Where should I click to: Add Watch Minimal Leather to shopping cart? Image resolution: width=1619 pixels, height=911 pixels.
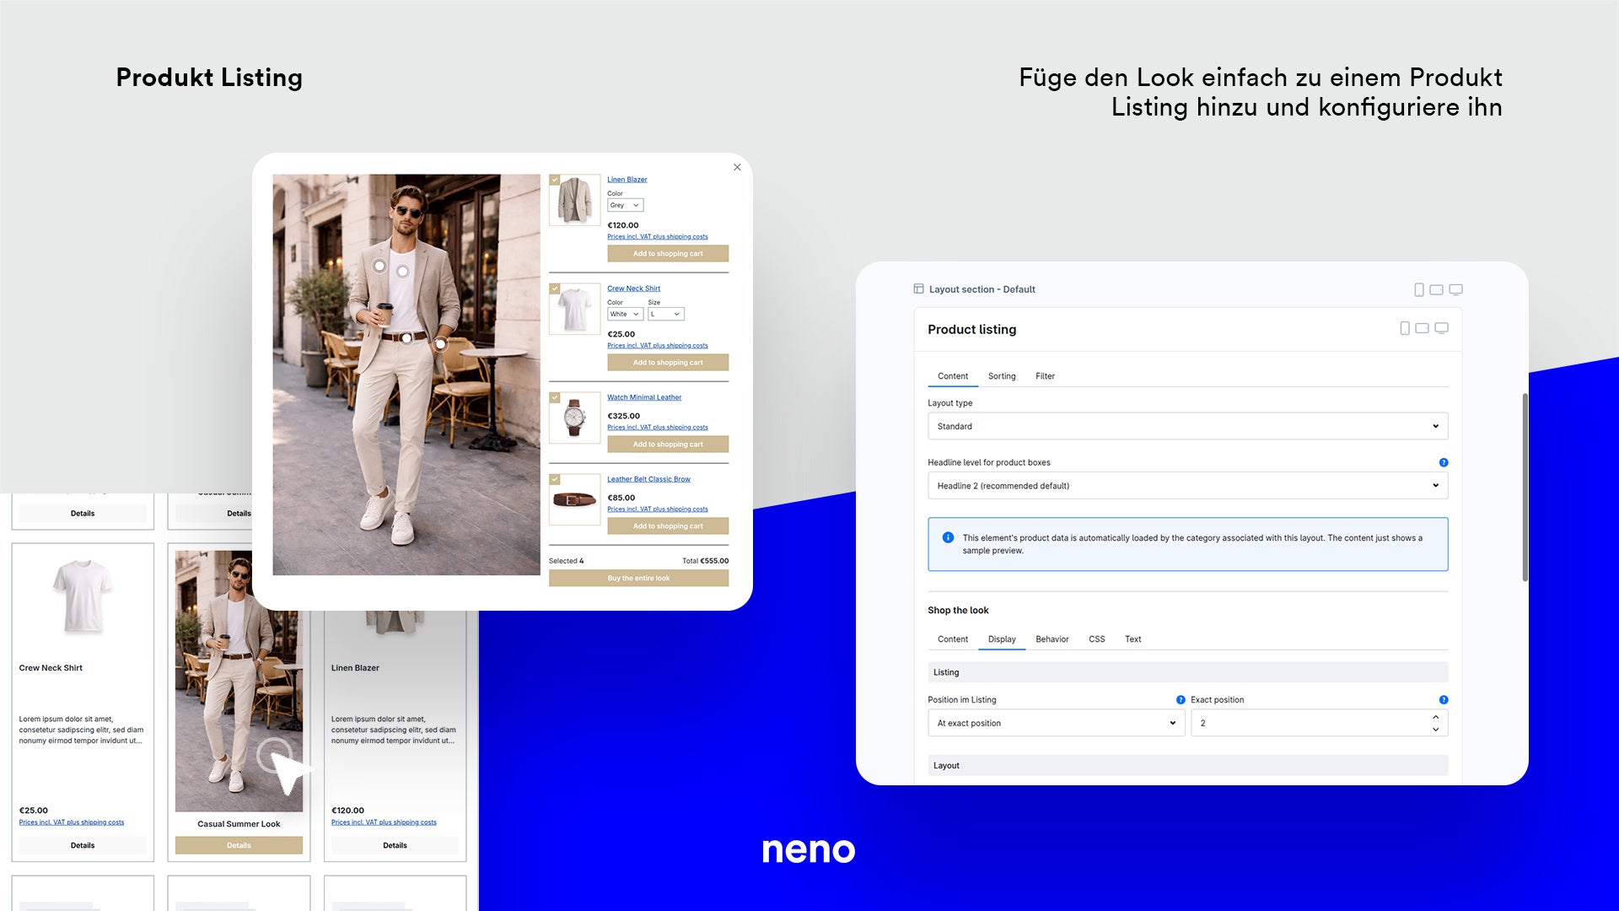click(x=668, y=445)
